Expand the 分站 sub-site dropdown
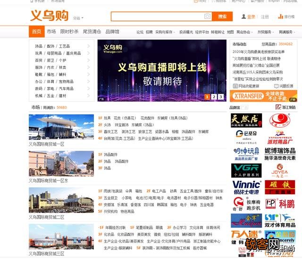302x259 pixels. click(x=78, y=18)
